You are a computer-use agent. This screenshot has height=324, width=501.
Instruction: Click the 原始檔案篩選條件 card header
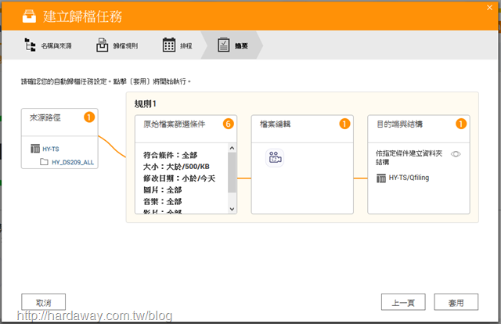(186, 129)
